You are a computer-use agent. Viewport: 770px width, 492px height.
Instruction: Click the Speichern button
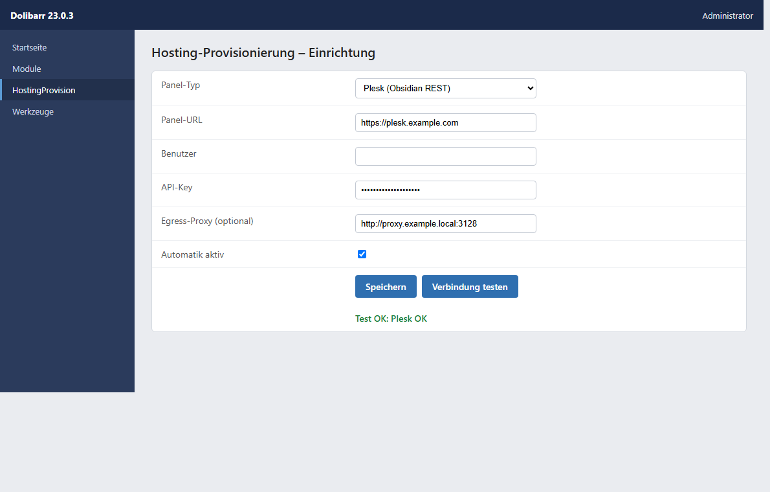[386, 287]
